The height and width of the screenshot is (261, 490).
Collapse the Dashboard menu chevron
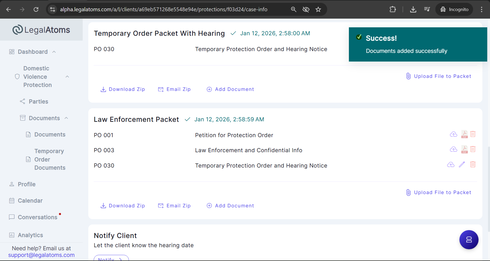pos(54,52)
